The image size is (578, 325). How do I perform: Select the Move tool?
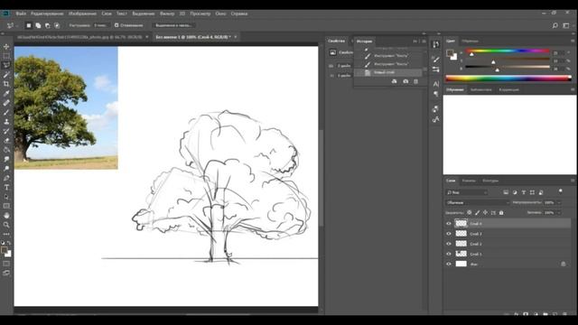point(6,47)
